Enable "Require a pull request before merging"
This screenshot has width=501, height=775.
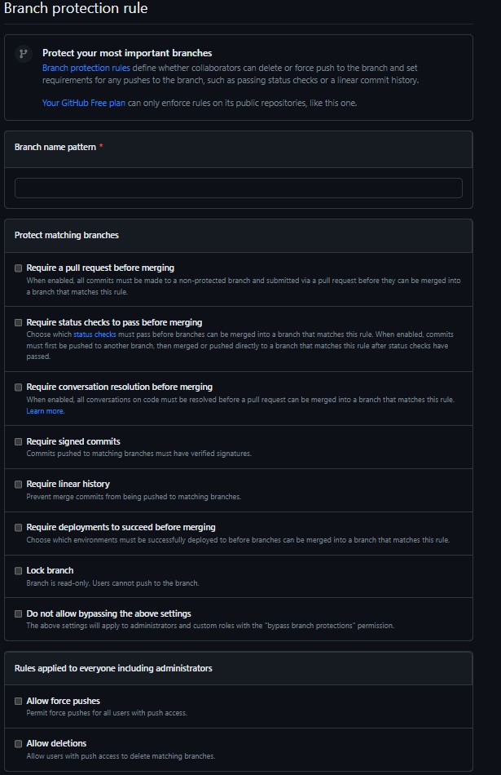pos(18,268)
